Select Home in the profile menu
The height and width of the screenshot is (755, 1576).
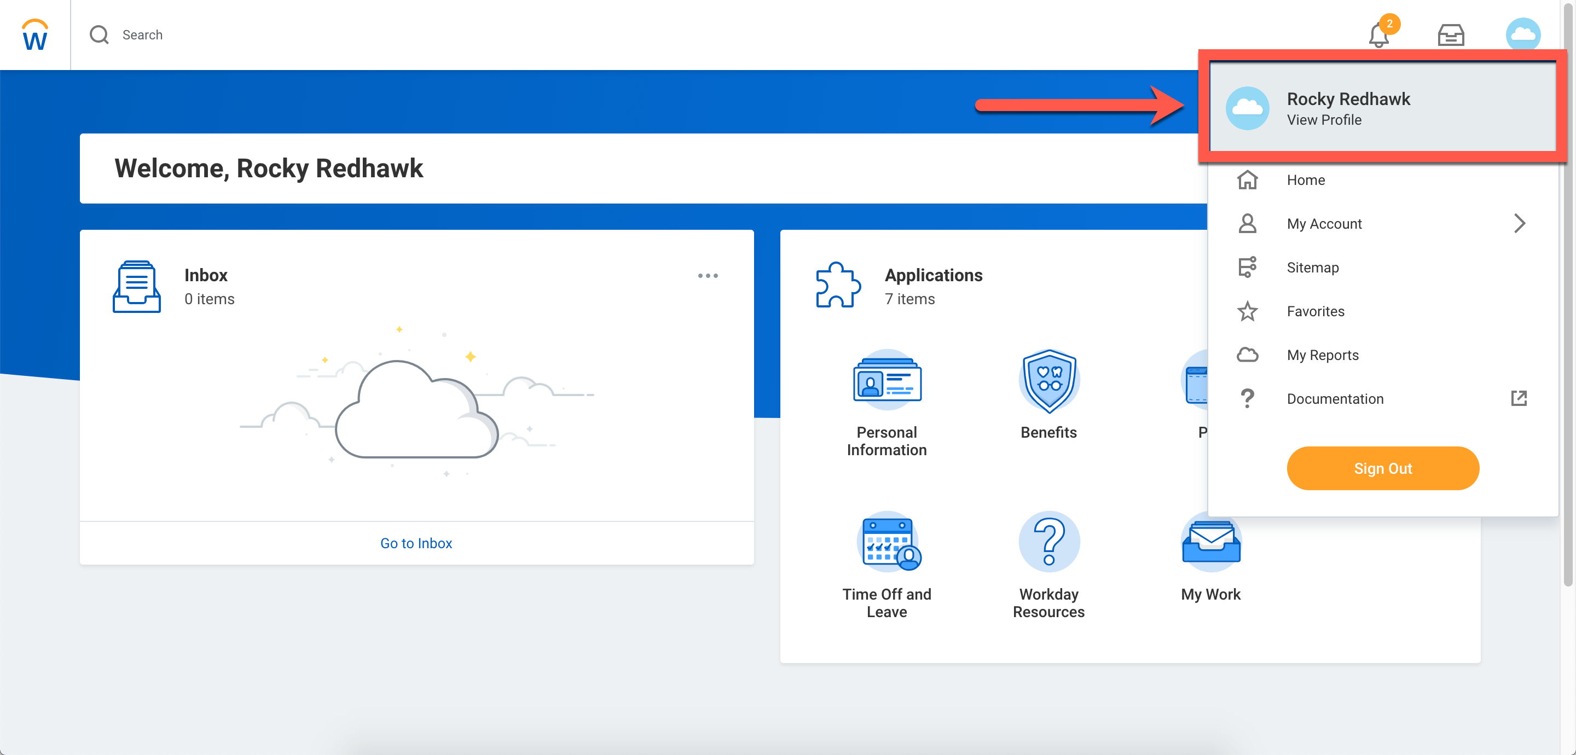coord(1383,180)
